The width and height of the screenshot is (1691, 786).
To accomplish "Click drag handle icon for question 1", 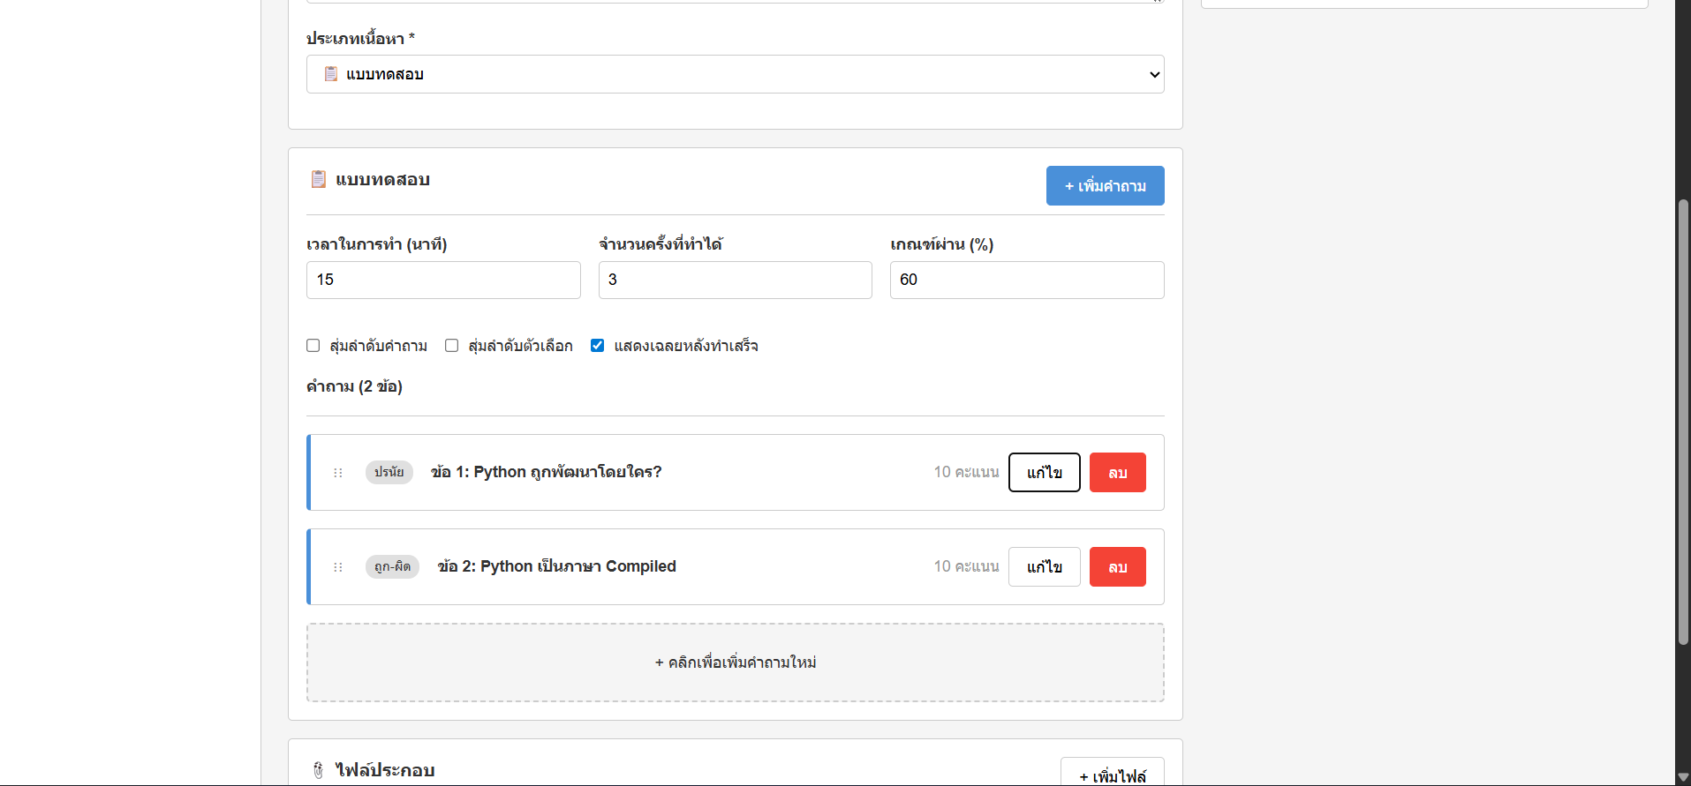I will (x=337, y=473).
